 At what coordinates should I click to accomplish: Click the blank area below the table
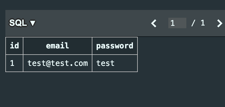72,89
